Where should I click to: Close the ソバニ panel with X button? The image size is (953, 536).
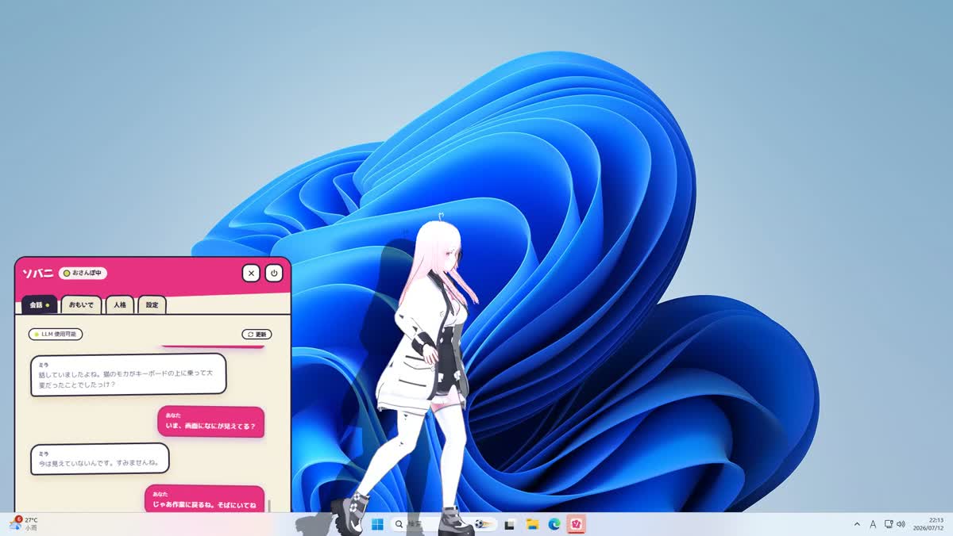[x=251, y=273]
